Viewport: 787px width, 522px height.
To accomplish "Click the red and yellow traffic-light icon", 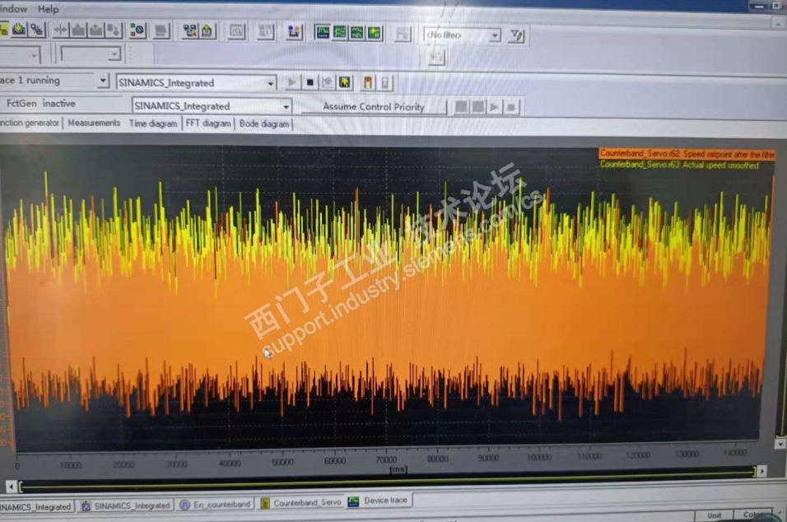I will click(368, 83).
